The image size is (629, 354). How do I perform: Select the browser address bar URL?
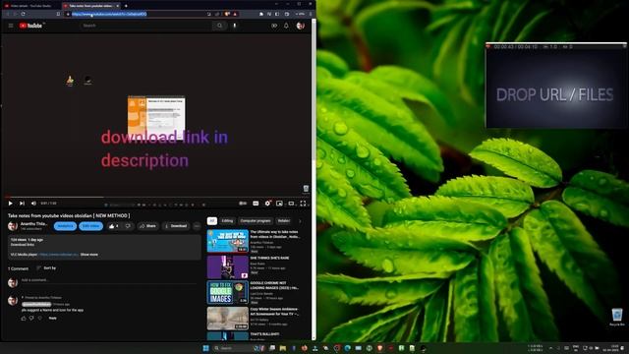coord(109,14)
